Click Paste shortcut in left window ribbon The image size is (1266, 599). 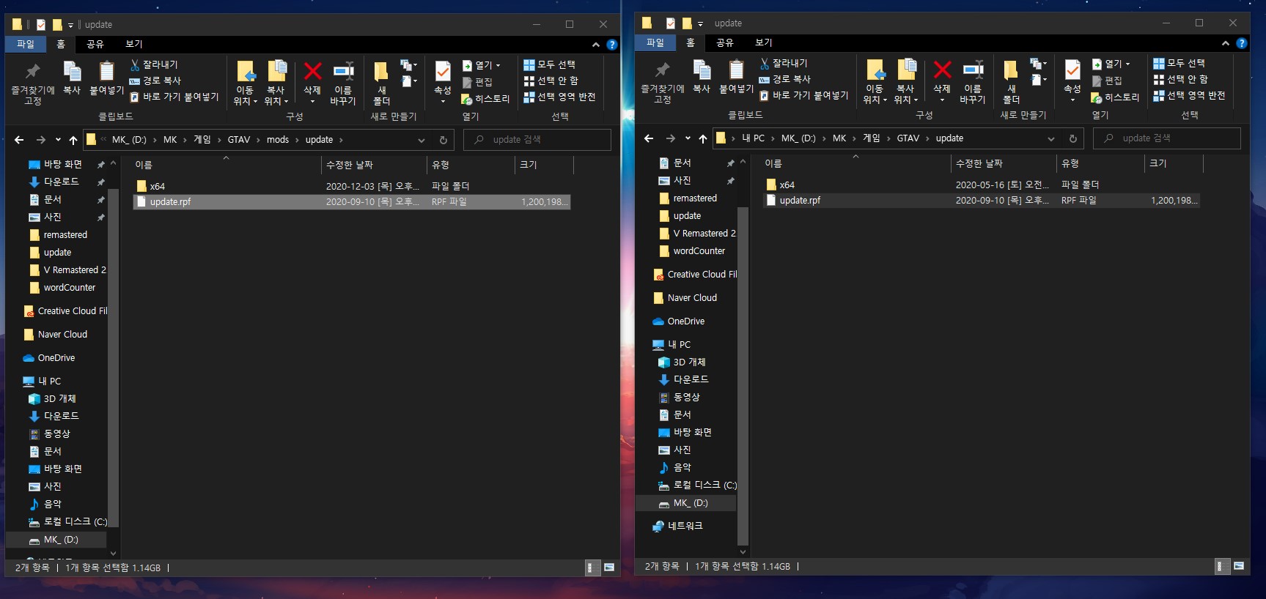pyautogui.click(x=174, y=97)
